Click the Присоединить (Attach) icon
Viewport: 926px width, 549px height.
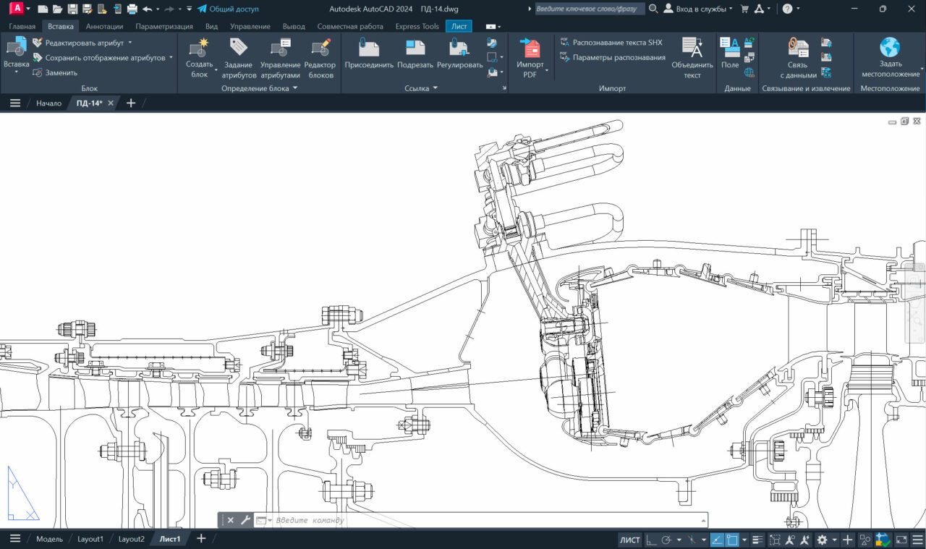pyautogui.click(x=369, y=48)
